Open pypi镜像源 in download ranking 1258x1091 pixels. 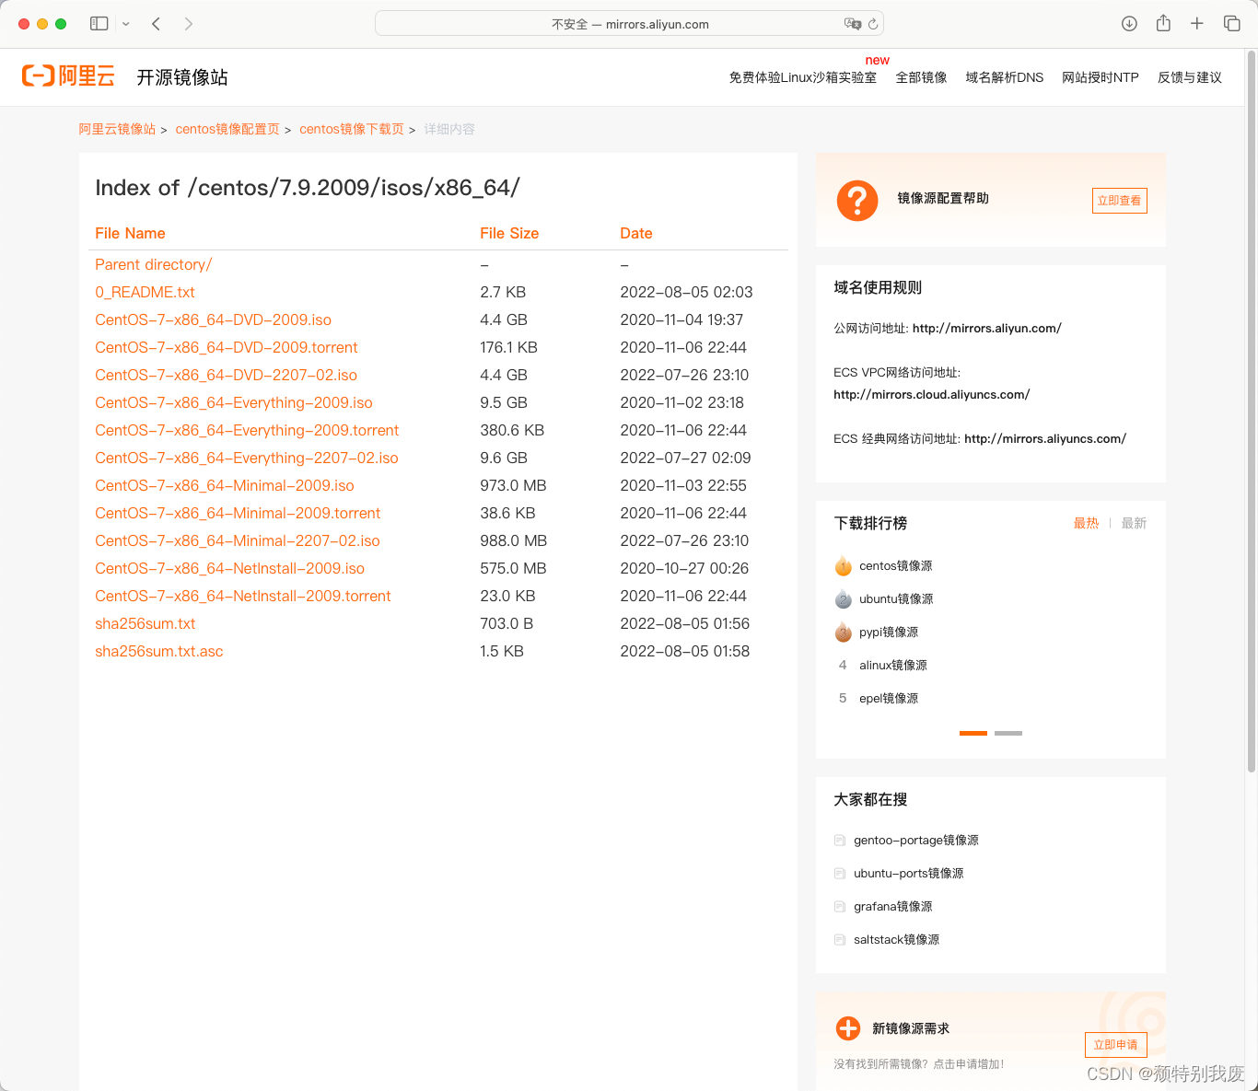tap(889, 632)
